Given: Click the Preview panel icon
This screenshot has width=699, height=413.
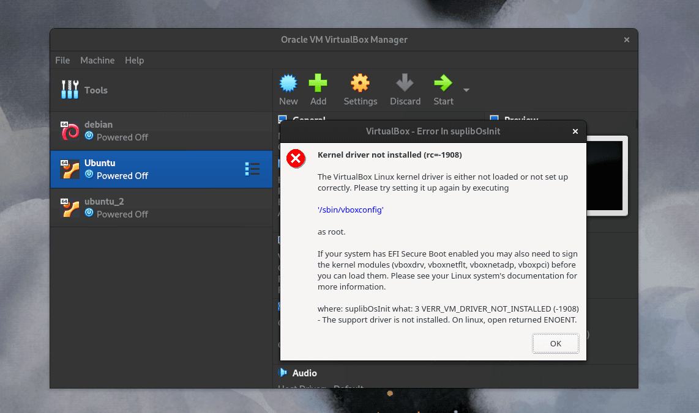Looking at the screenshot, I should (x=493, y=120).
